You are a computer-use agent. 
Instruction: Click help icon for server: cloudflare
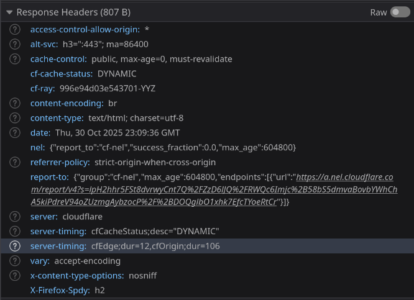15,217
